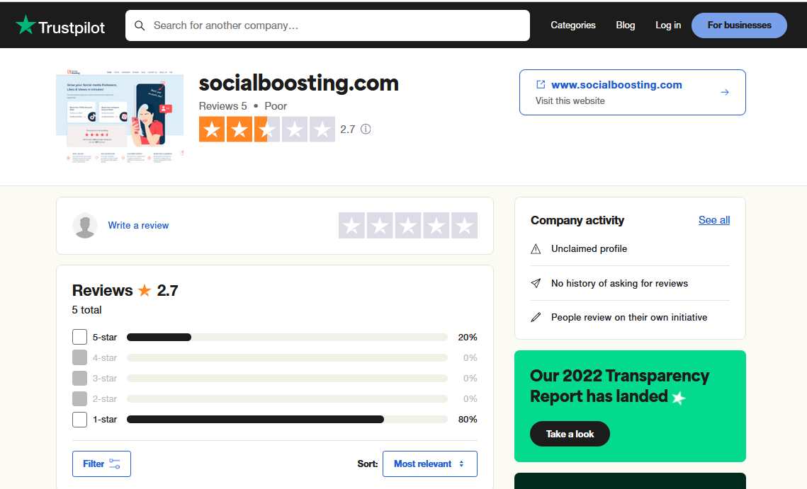Screen dimensions: 807x489
Task: Open the Sort Most relevant dropdown
Action: click(x=429, y=464)
